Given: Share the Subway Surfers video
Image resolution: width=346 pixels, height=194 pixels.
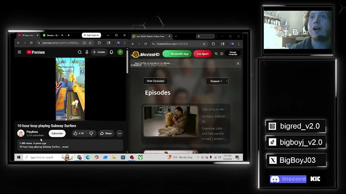Looking at the screenshot, I should [x=106, y=133].
